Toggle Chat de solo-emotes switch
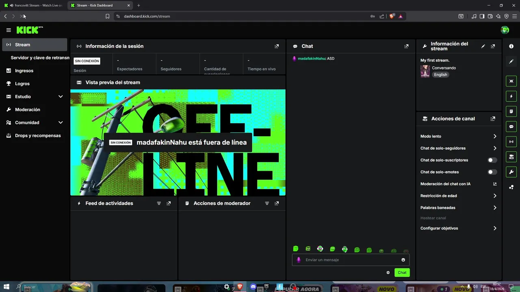The image size is (520, 292). coord(492,172)
